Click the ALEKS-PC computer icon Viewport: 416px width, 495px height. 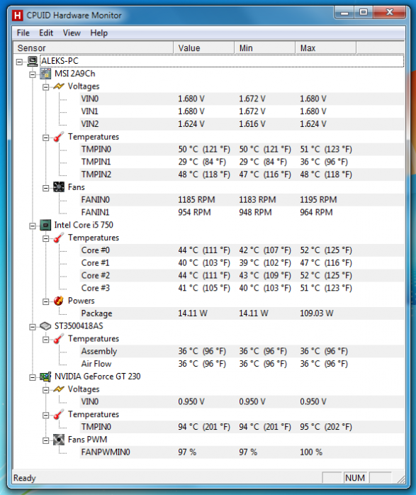[32, 61]
